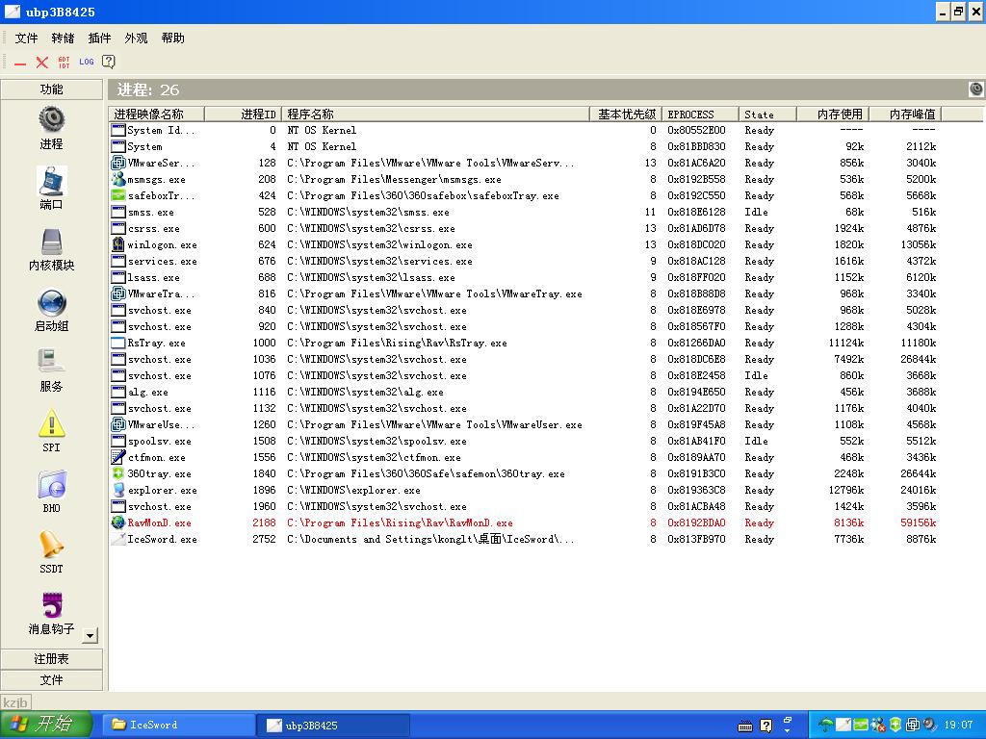Select the 功能 panel tab
Viewport: 986px width, 739px height.
point(52,89)
